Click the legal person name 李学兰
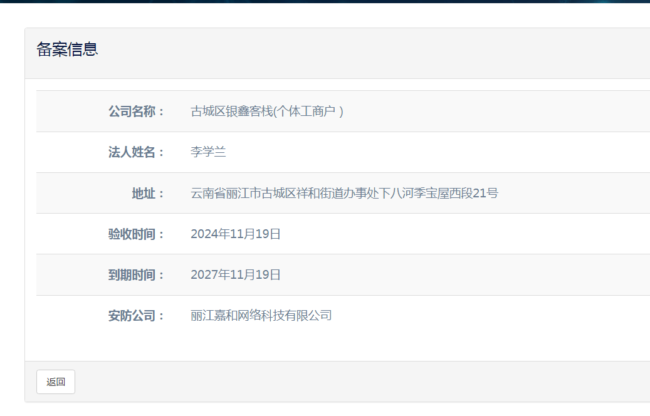Screen dimensions: 650x416 tap(208, 152)
